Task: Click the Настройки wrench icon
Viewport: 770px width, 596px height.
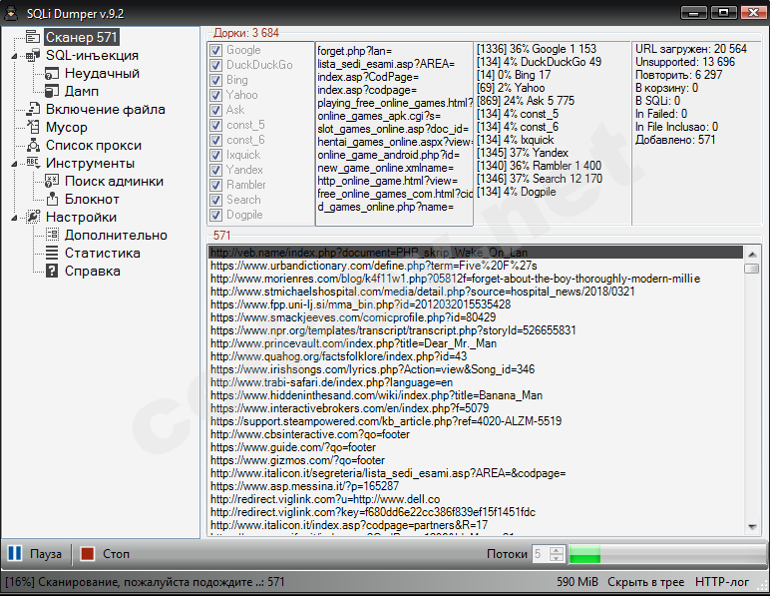Action: (33, 217)
